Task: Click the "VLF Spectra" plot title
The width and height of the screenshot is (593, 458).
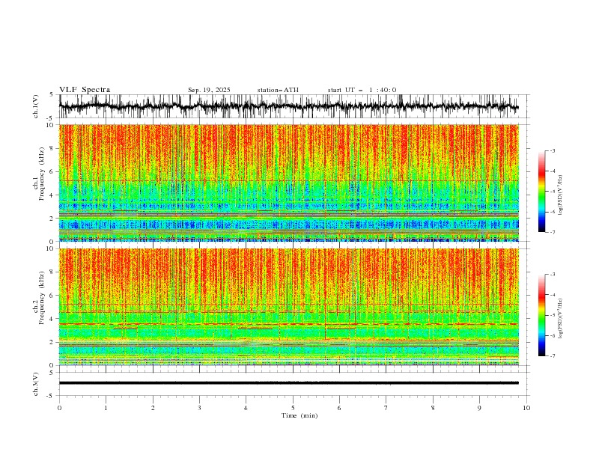Action: [x=85, y=90]
